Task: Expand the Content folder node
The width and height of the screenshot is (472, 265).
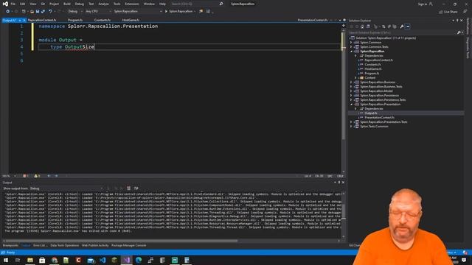Action: 355,78
